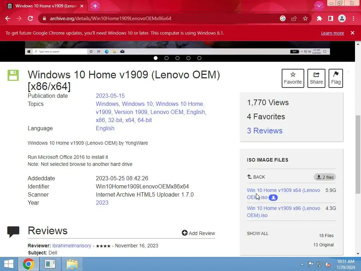Click the page's vertical scrollbar thumb
This screenshot has width=361, height=271.
358,155
